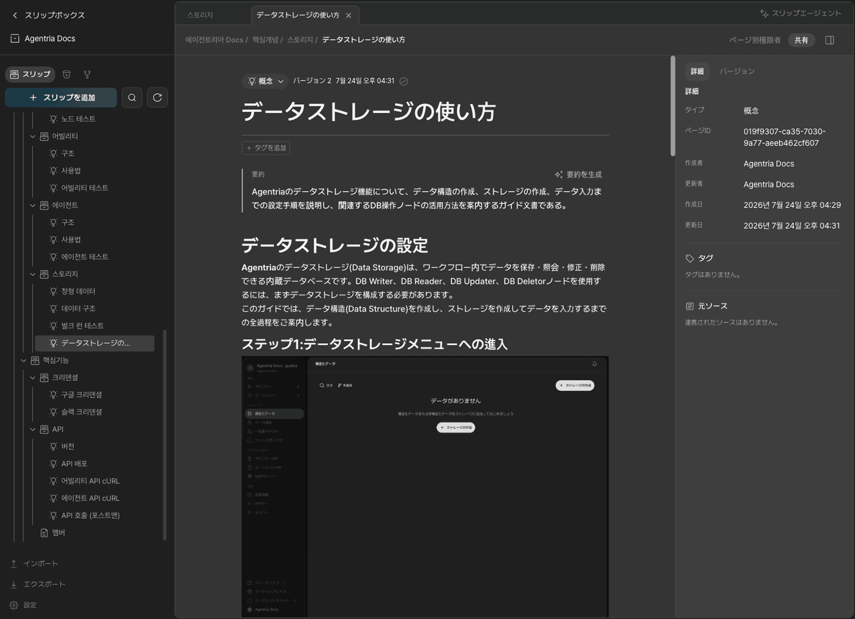This screenshot has width=855, height=619.
Task: Click the タグを追加 button
Action: click(x=266, y=148)
